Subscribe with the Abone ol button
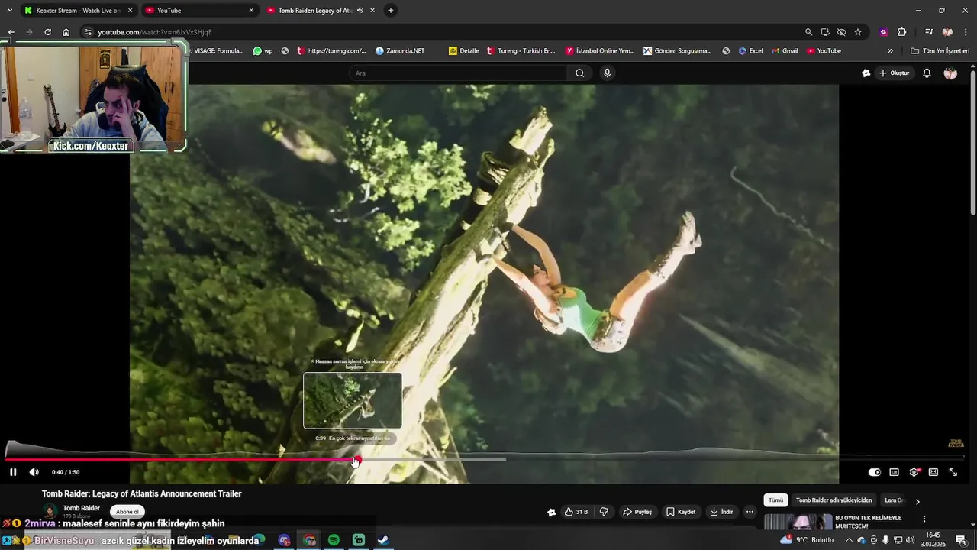Screen dimensions: 977x550 (127, 512)
